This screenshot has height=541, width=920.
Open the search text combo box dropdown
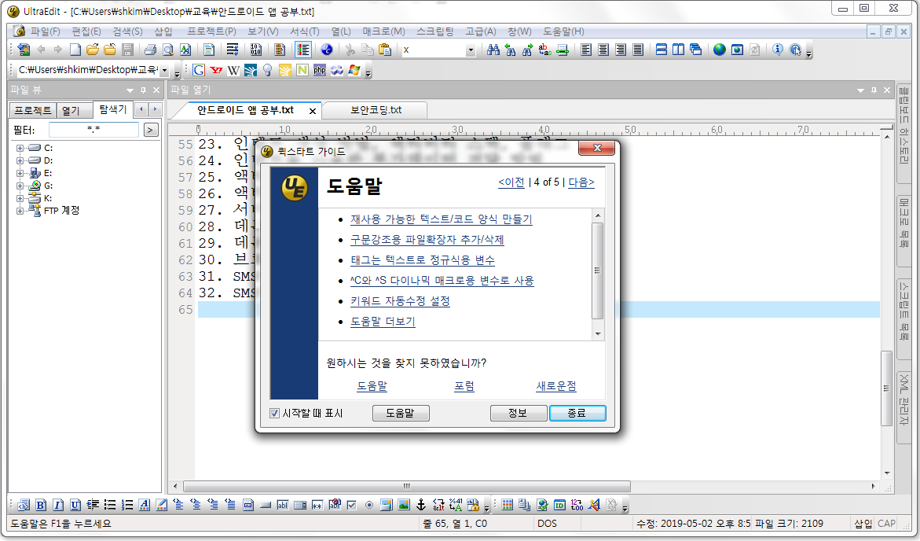click(x=470, y=50)
